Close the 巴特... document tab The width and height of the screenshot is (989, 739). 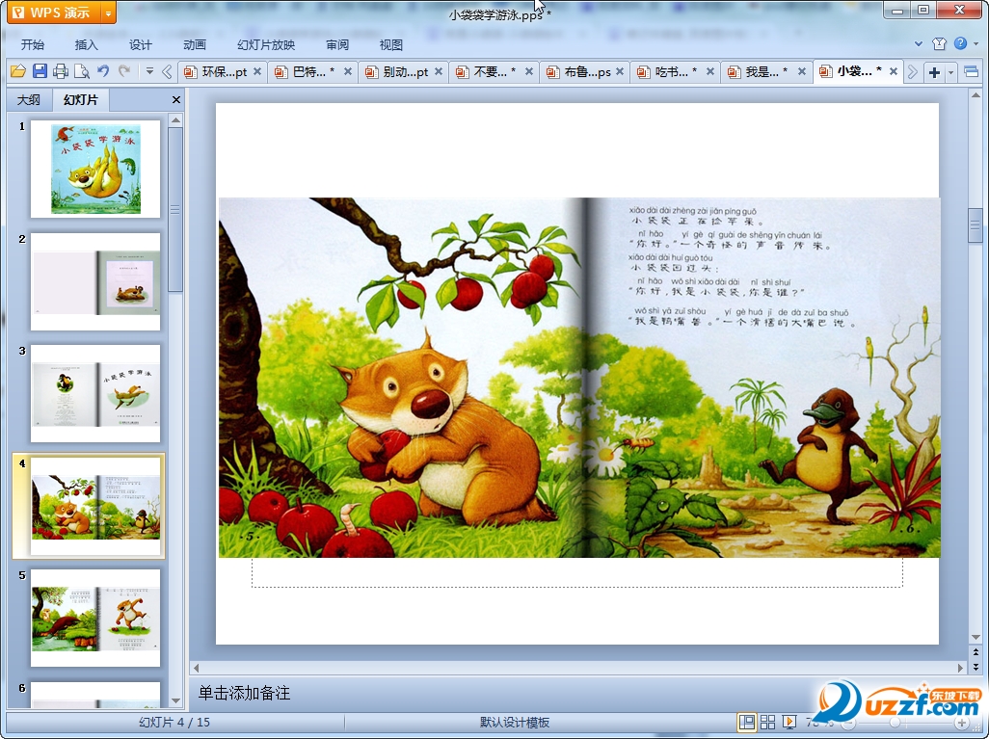[x=348, y=72]
